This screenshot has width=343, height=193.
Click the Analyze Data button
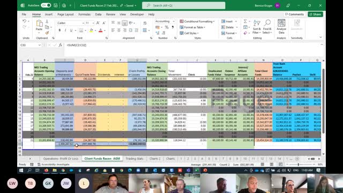coord(281,26)
